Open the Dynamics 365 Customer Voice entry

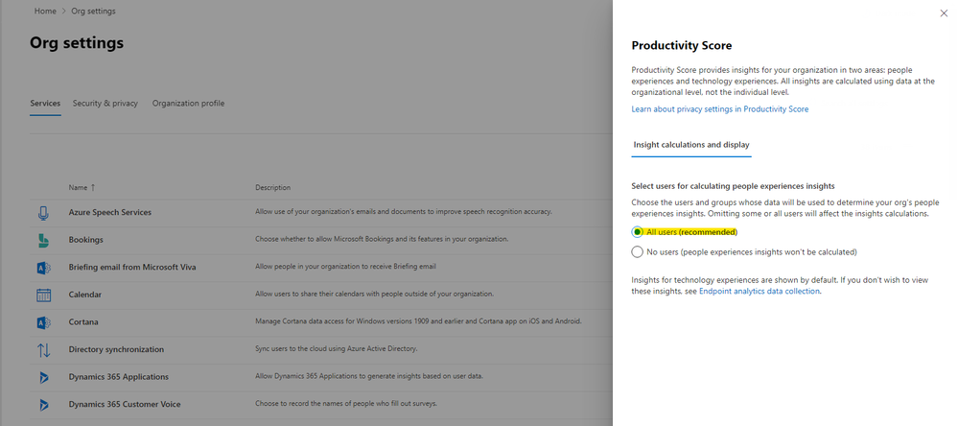pyautogui.click(x=125, y=405)
